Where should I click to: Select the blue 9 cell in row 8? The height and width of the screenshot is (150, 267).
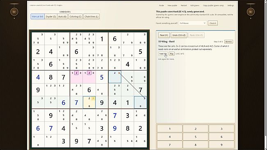click(115, 128)
